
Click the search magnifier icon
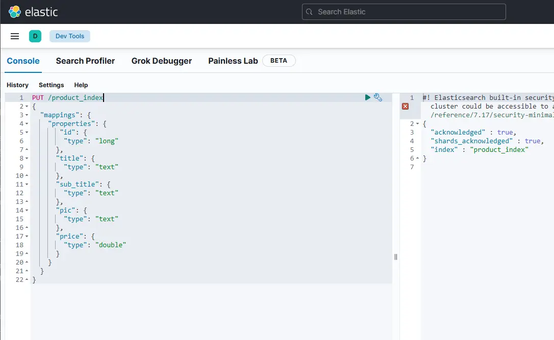click(x=310, y=12)
